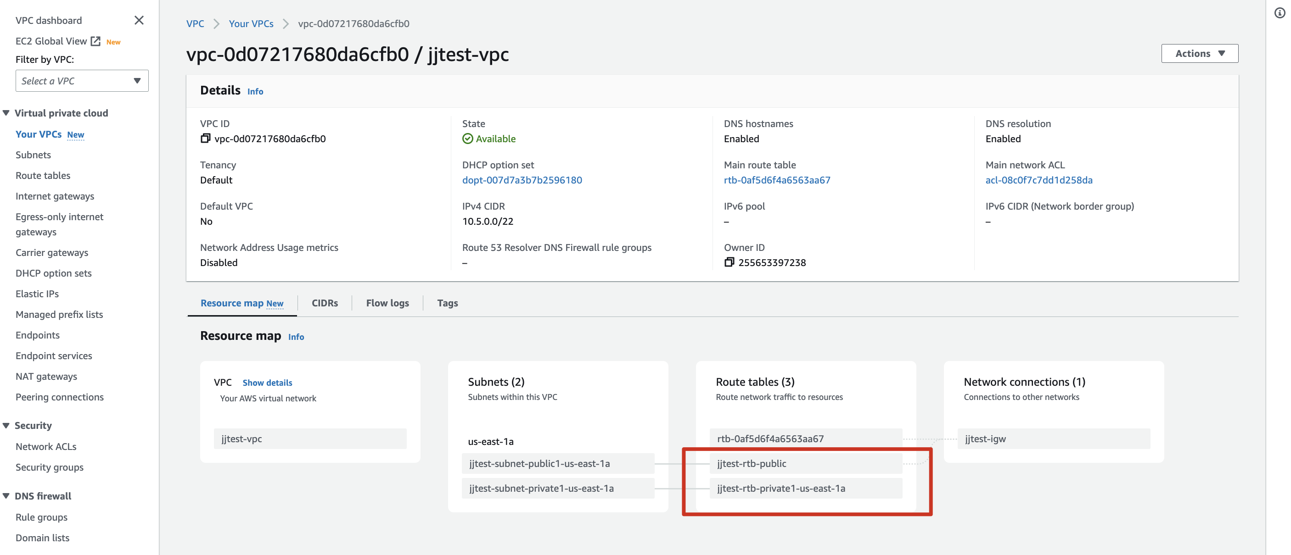Open Subnets in sidebar

coord(33,155)
